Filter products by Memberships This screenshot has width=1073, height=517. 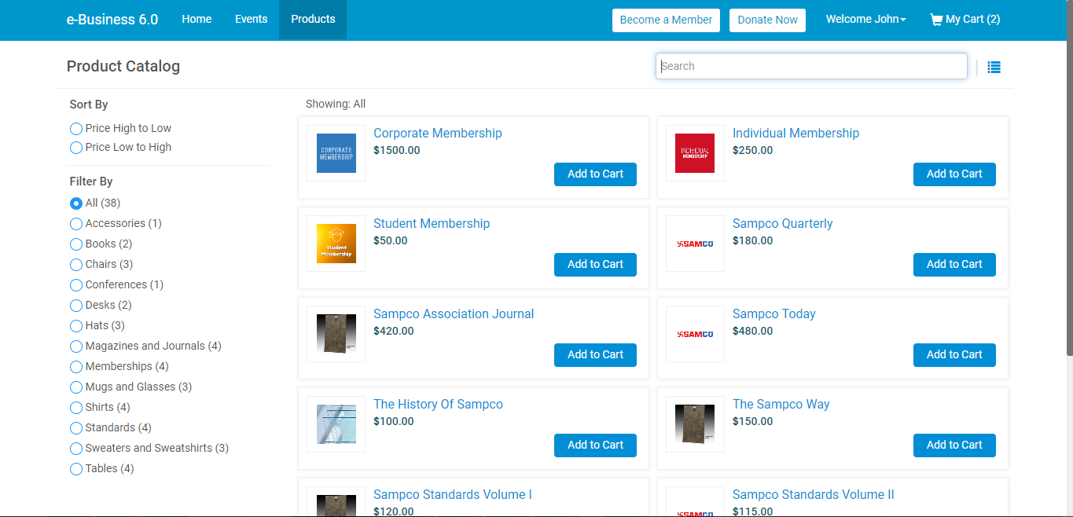click(75, 366)
